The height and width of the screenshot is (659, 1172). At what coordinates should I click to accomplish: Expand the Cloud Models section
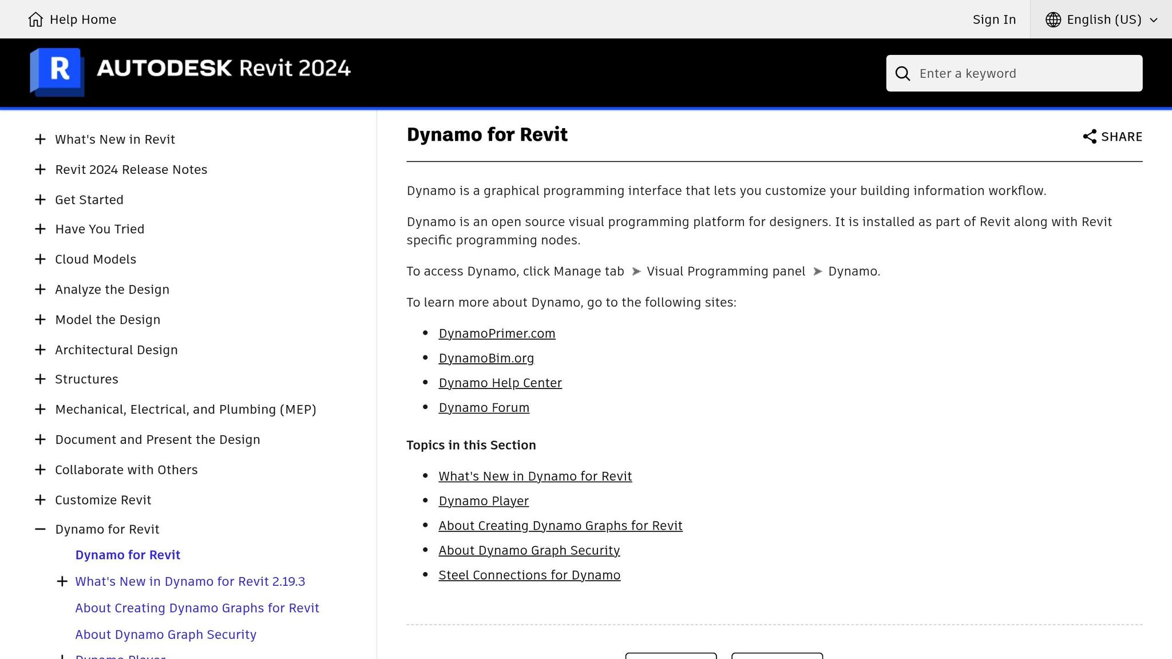[x=40, y=259]
